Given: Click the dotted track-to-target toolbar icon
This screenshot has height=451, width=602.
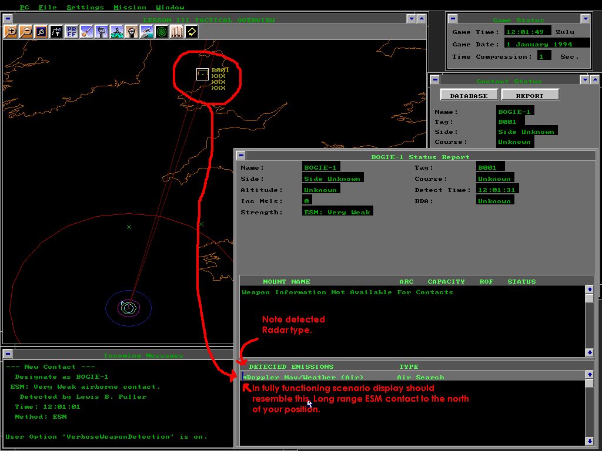Looking at the screenshot, I should click(56, 32).
